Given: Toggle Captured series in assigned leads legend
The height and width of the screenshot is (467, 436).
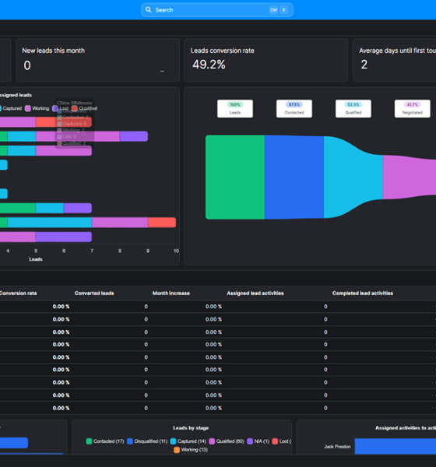Looking at the screenshot, I should pos(11,108).
